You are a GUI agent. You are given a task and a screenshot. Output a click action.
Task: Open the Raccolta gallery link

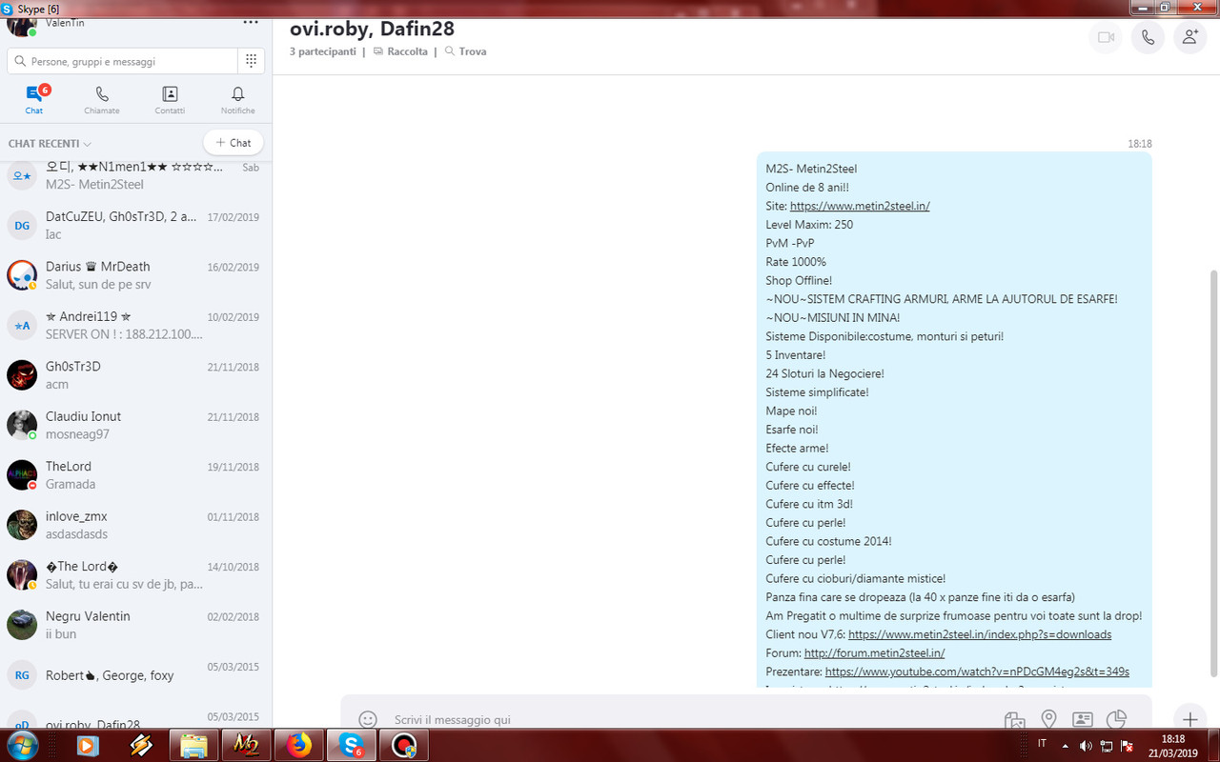(x=400, y=51)
